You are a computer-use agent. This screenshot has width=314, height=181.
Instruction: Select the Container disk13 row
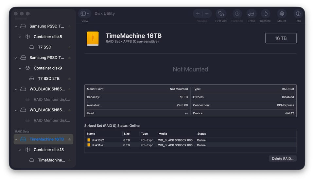point(43,150)
